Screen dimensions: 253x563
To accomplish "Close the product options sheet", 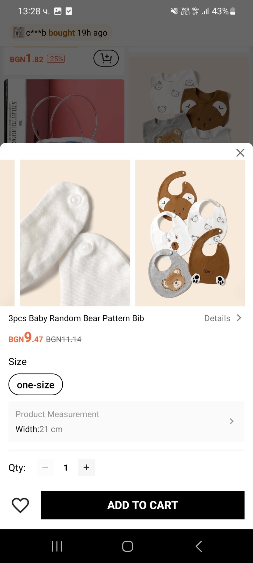I will (240, 153).
